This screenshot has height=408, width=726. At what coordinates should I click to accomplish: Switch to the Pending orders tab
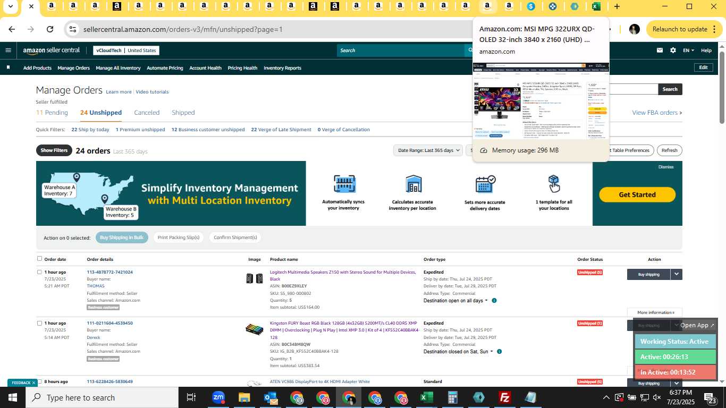[52, 113]
